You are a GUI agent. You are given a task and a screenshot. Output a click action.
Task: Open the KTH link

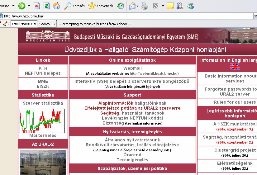[43, 68]
